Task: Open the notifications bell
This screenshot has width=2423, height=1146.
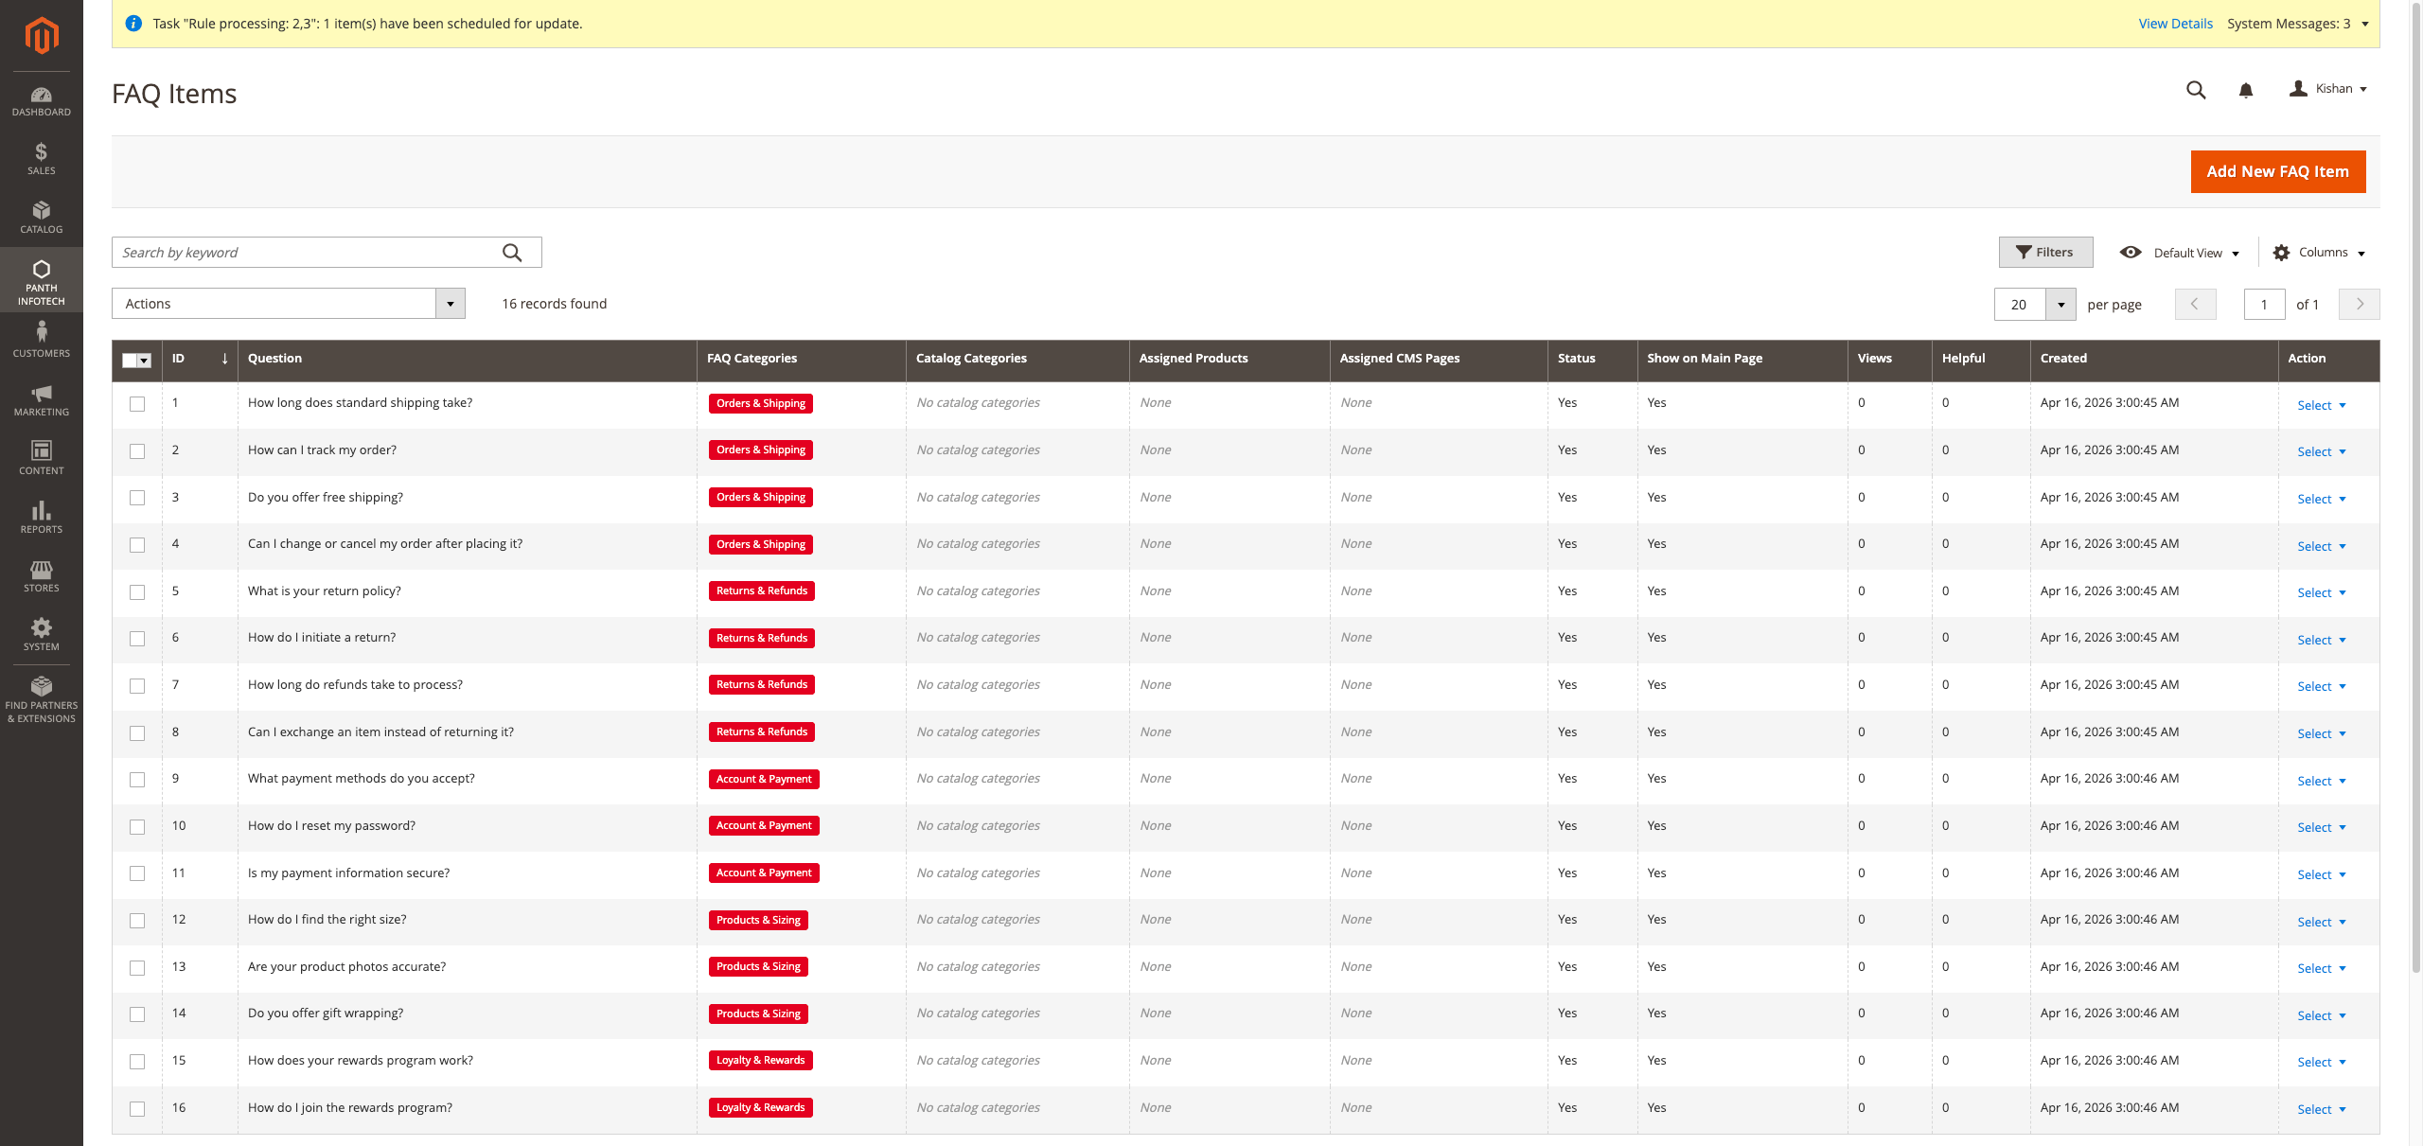Action: [x=2245, y=90]
